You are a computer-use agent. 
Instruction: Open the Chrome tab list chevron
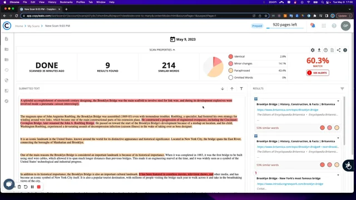349,9
